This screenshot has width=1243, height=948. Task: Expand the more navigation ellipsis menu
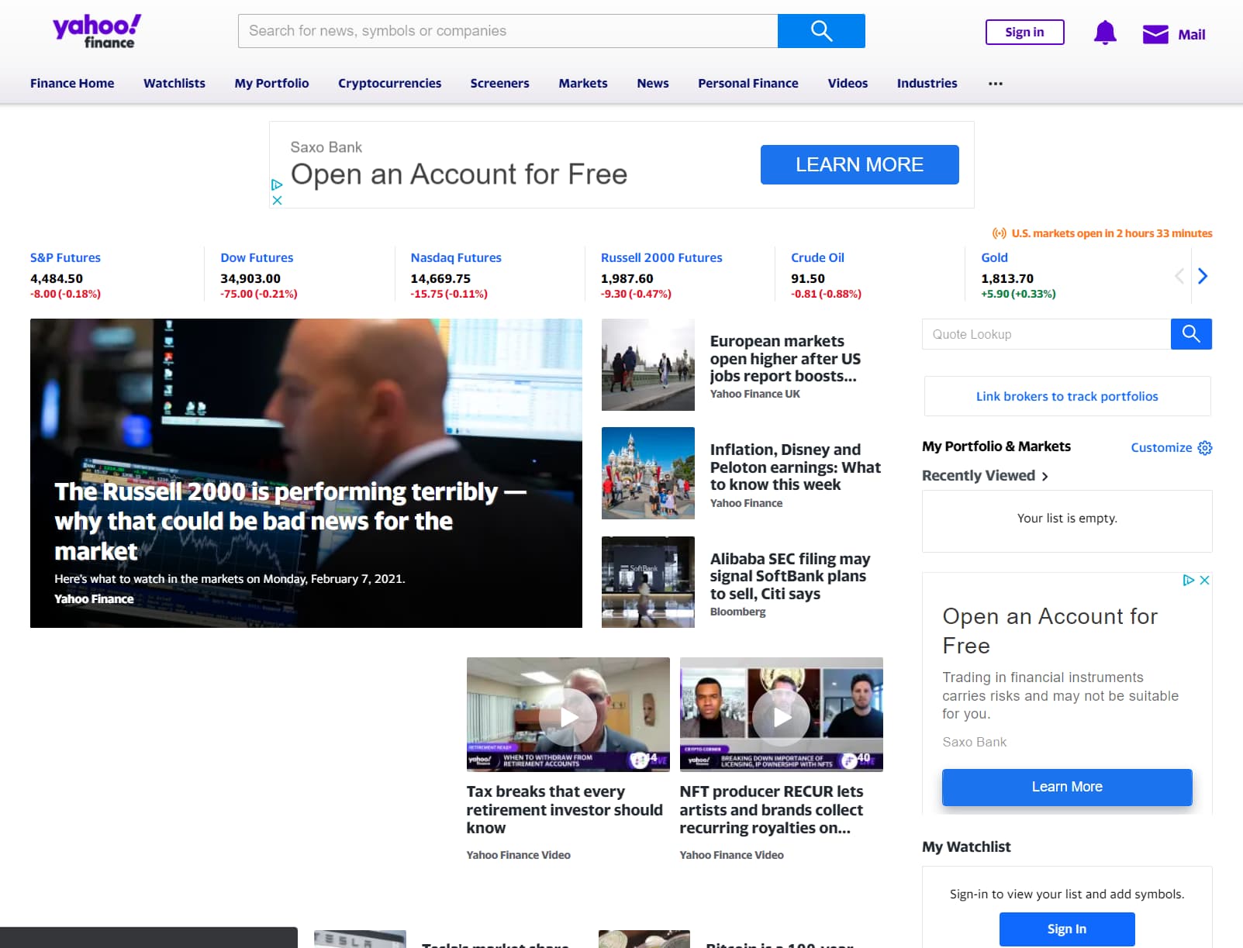pyautogui.click(x=996, y=84)
